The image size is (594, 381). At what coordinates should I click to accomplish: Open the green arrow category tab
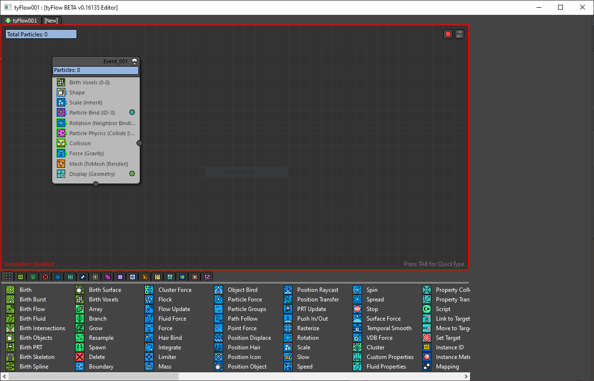tap(182, 277)
